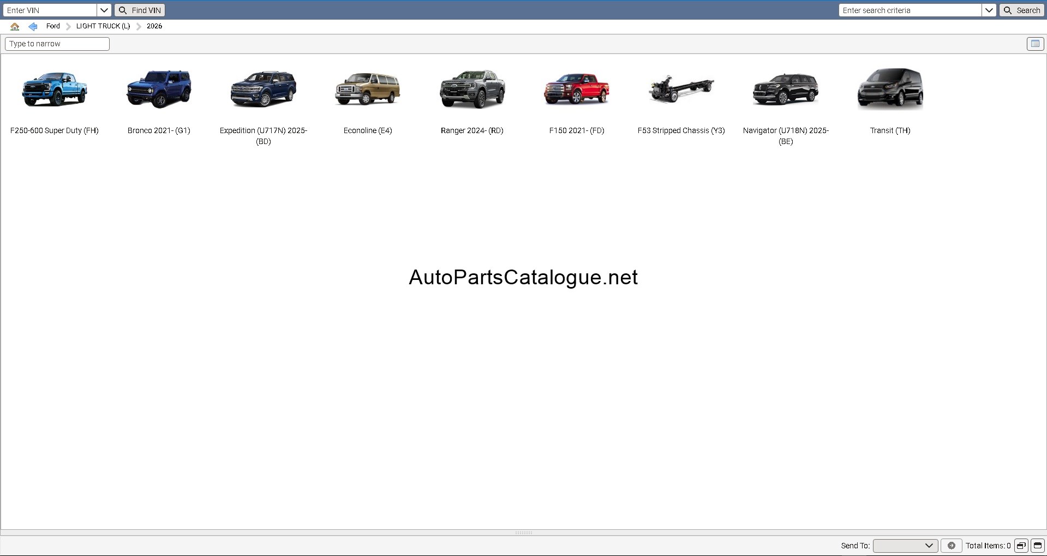
Task: Click the Total Items: 0 status text
Action: (988, 546)
